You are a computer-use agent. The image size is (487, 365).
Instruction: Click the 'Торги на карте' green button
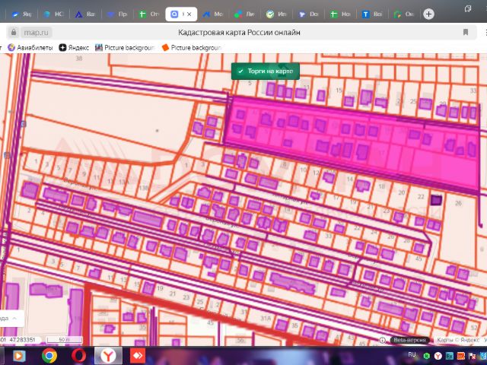[266, 71]
